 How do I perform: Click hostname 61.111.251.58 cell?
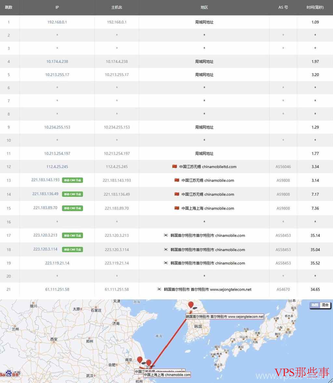click(117, 290)
